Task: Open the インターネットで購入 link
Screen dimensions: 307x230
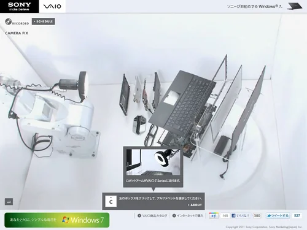Action: point(188,216)
